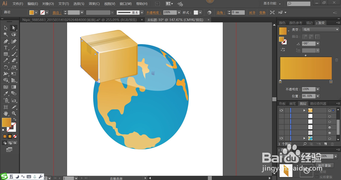Select the Eyedropper tool

click(x=6, y=94)
